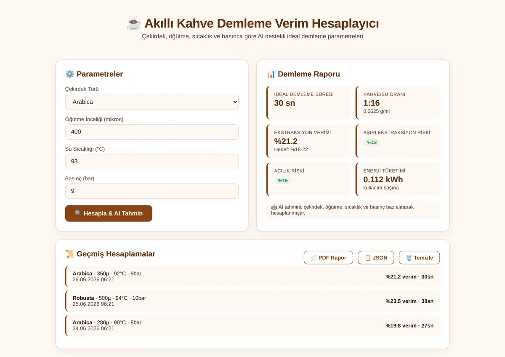Click the Su Sıcaklığı (°C) label
505x357 pixels.
85,149
